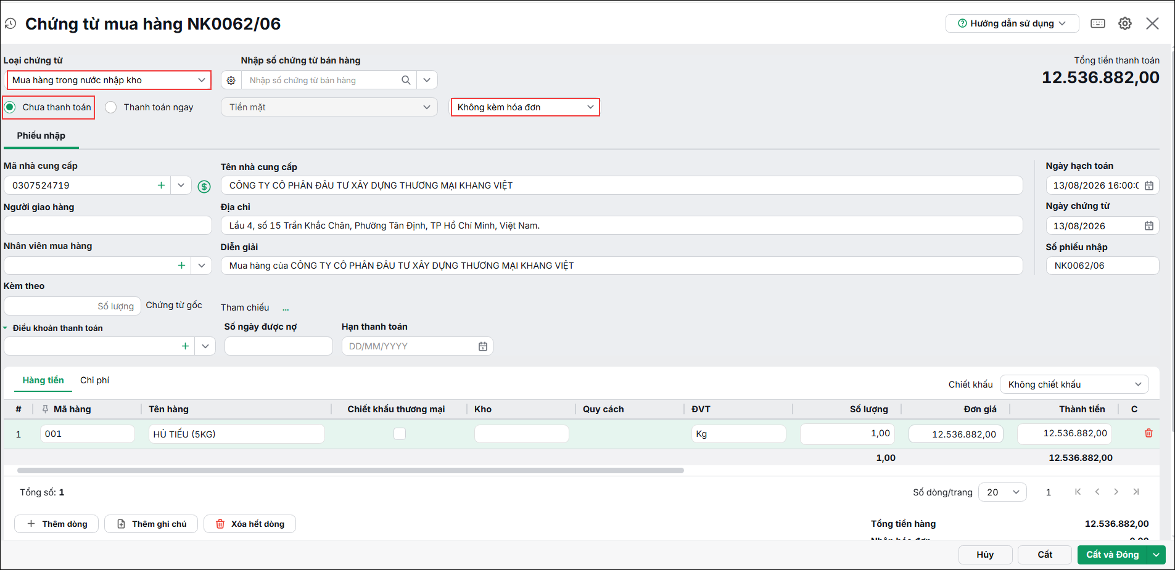This screenshot has width=1175, height=570.
Task: Add new purchasing employee plus icon
Action: coord(181,266)
